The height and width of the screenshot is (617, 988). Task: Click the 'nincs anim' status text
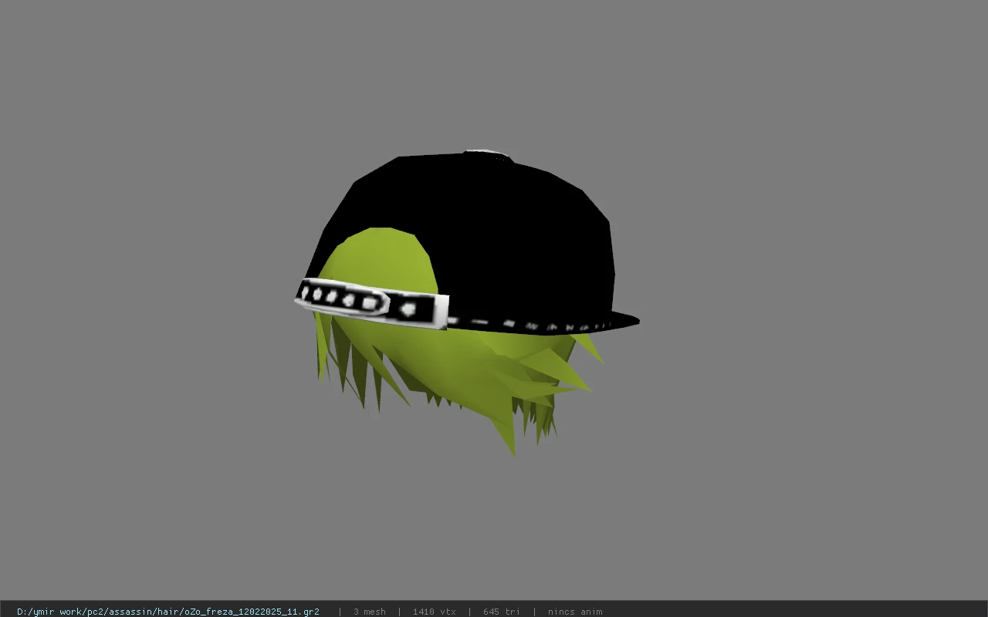[575, 612]
